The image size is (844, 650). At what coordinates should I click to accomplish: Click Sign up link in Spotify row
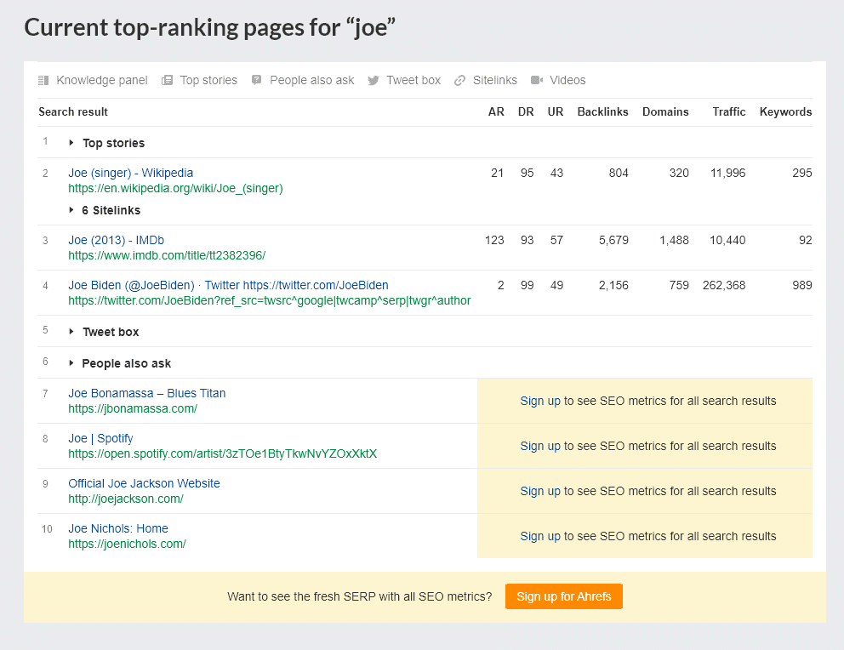(x=540, y=446)
